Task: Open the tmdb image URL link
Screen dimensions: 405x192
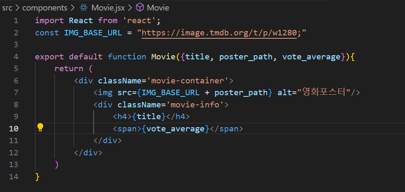Action: (x=219, y=33)
